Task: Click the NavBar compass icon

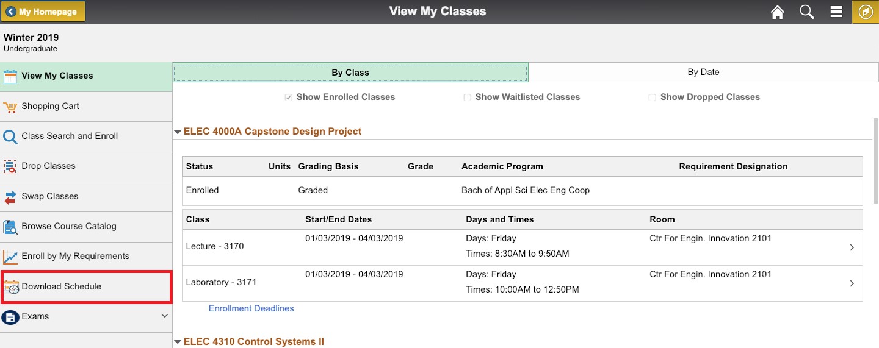Action: pyautogui.click(x=866, y=12)
